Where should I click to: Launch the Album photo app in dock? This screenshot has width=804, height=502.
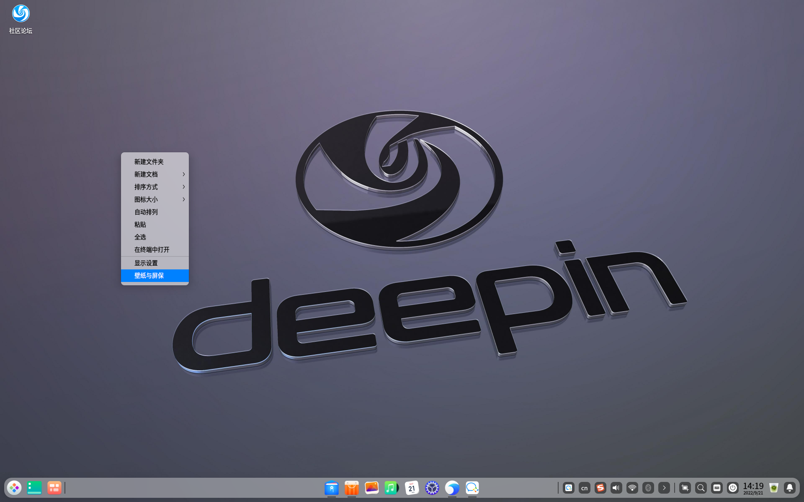click(372, 488)
